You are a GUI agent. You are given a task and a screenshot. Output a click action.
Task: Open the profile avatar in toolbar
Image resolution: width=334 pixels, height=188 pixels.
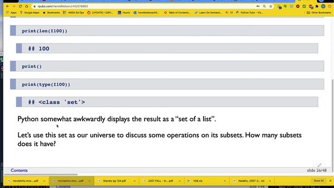pyautogui.click(x=323, y=6)
